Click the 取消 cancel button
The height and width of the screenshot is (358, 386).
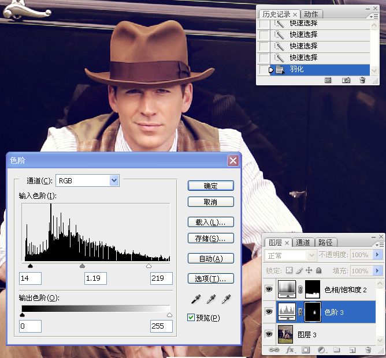click(x=211, y=202)
